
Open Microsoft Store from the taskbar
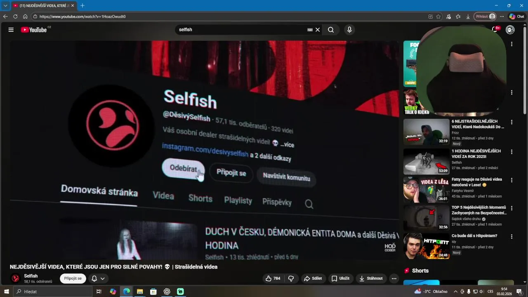(153, 291)
